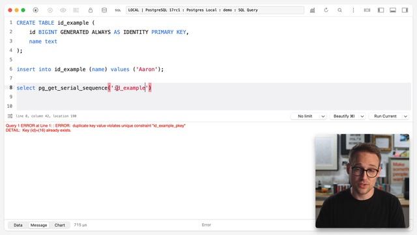Click the 'id_example' string on line 8
The height and width of the screenshot is (235, 417).
pos(130,88)
